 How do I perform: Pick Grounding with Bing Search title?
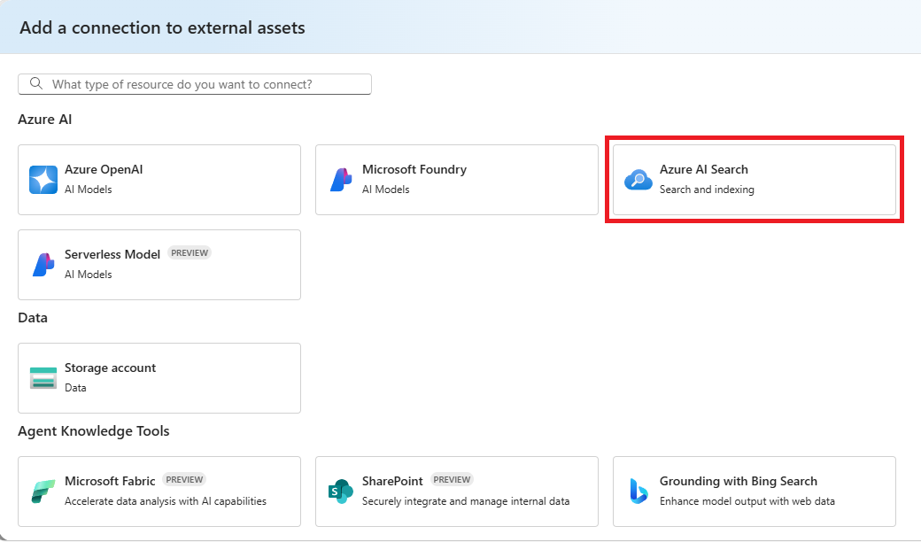pyautogui.click(x=739, y=481)
